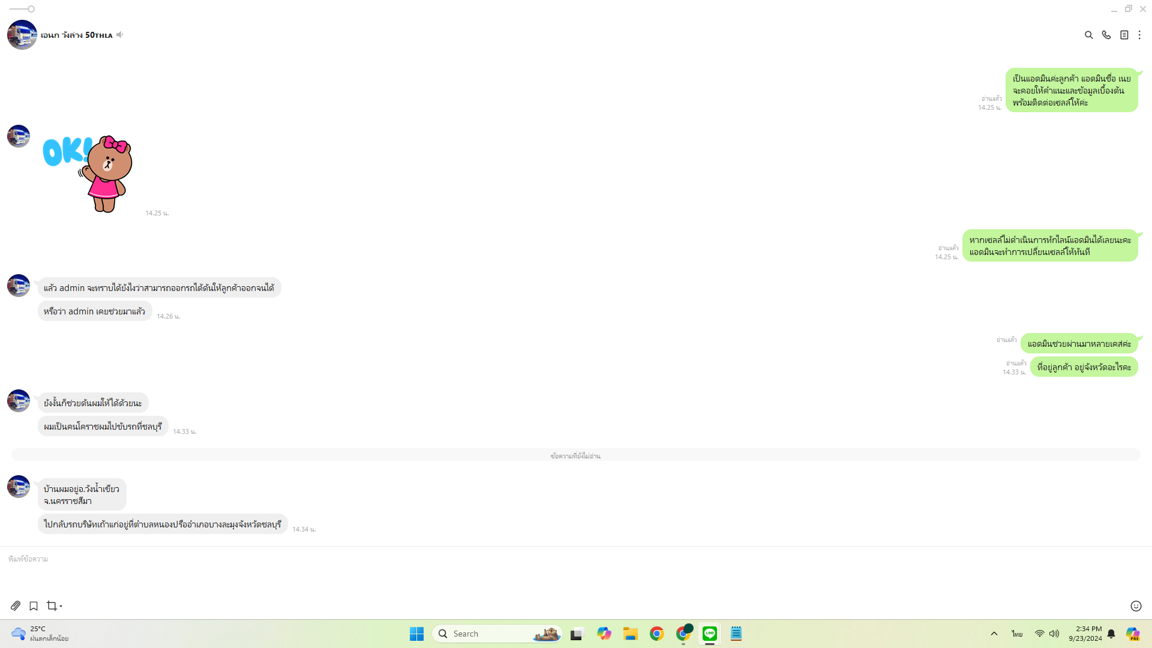The height and width of the screenshot is (648, 1152).
Task: Attach a file with the paperclip icon
Action: 16,606
